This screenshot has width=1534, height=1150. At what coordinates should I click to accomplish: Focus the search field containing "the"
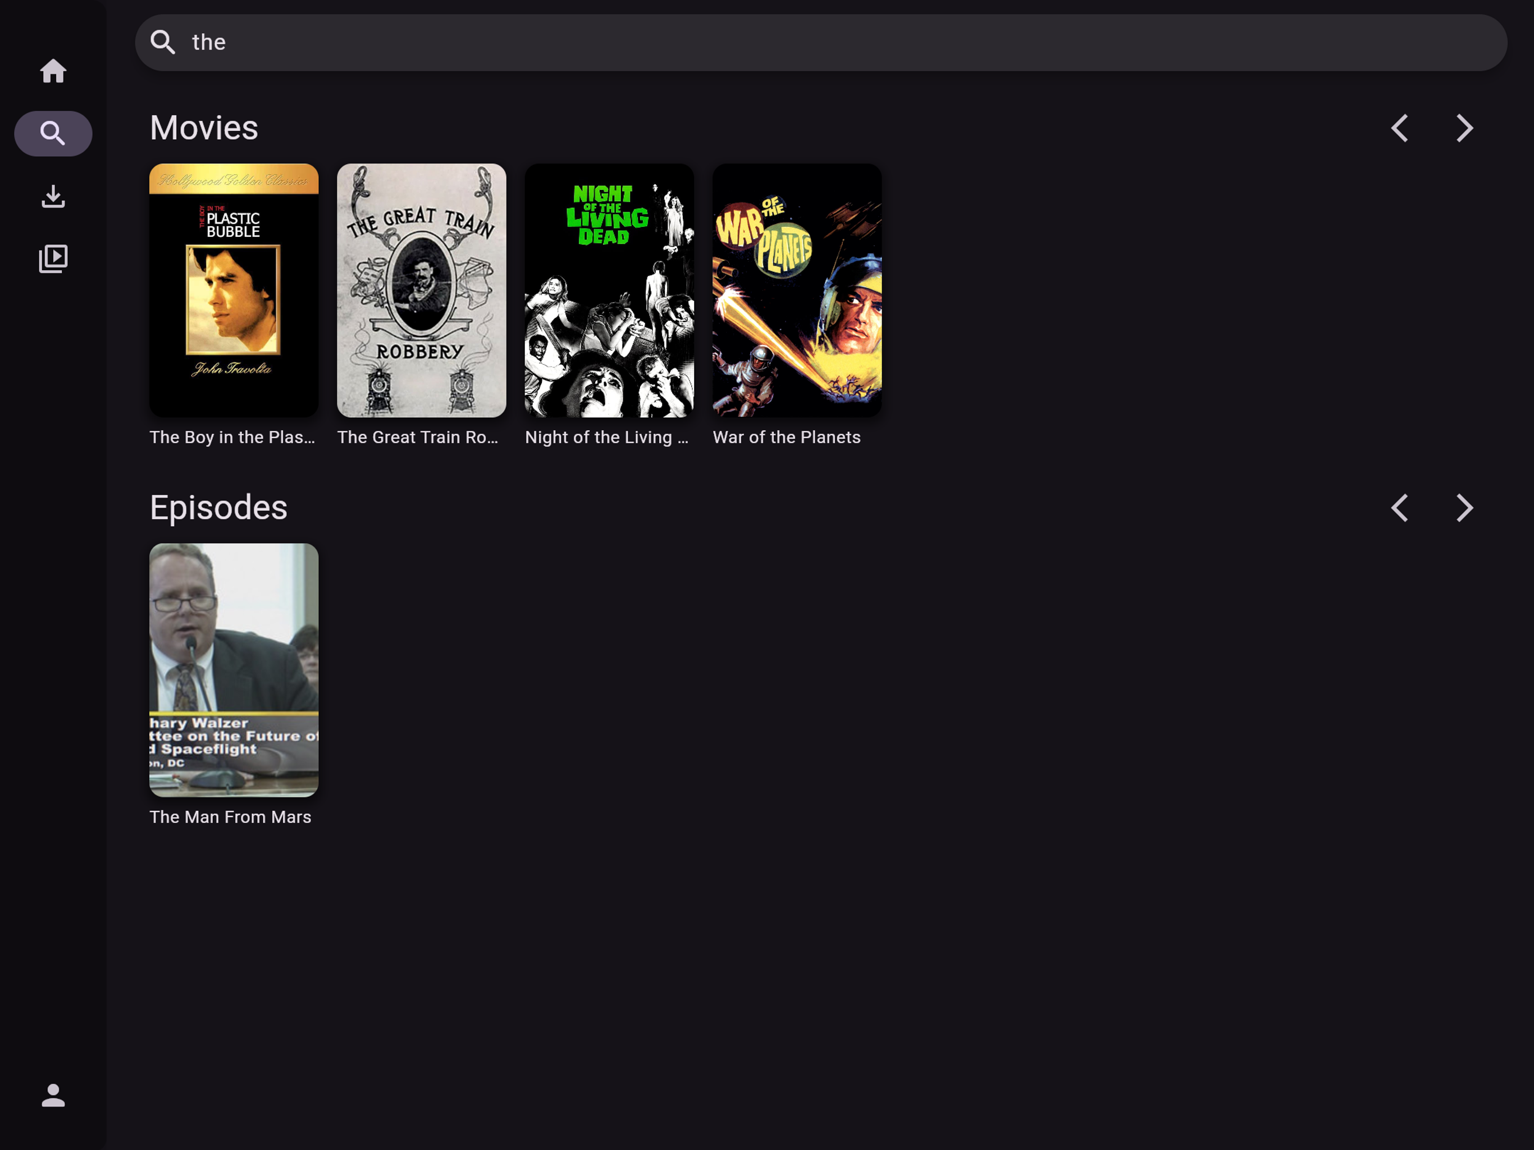(x=820, y=42)
